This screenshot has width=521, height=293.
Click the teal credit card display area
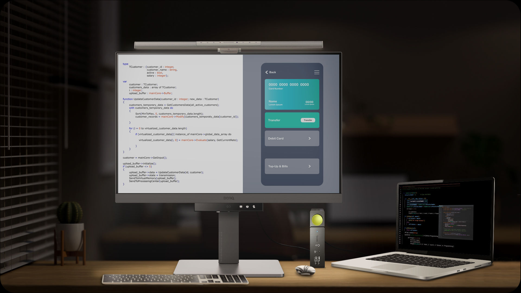coord(292,94)
